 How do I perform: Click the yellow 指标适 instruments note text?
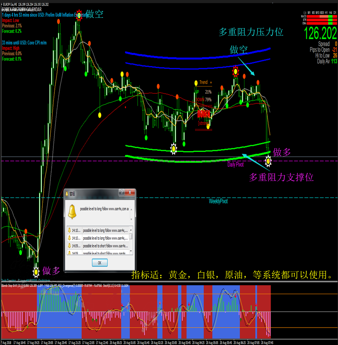click(232, 275)
